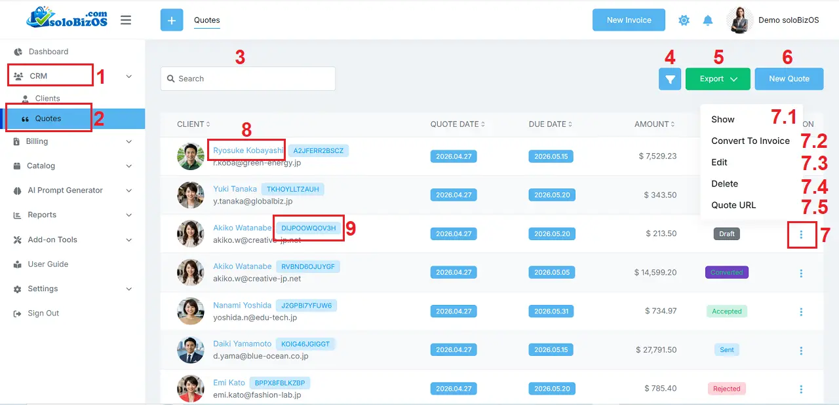Image resolution: width=839 pixels, height=405 pixels.
Task: Sort by the AMOUNT column
Action: point(655,124)
